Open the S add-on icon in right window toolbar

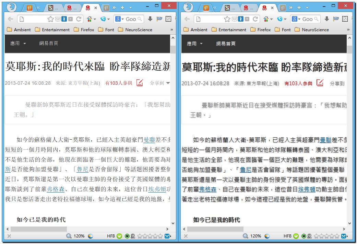tap(345, 19)
